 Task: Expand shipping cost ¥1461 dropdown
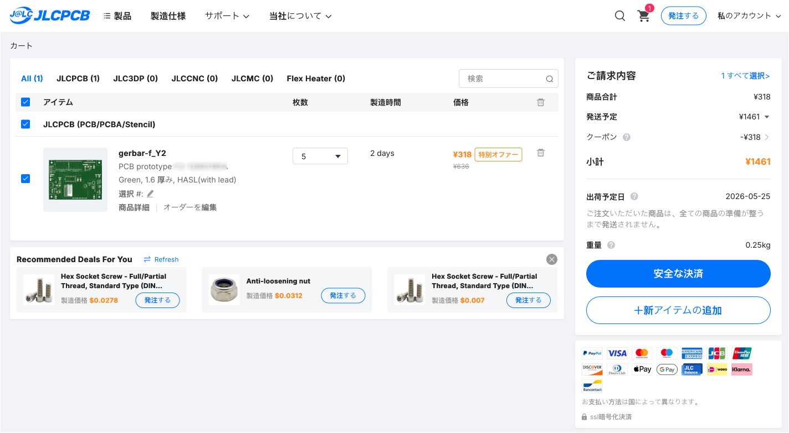click(x=767, y=117)
